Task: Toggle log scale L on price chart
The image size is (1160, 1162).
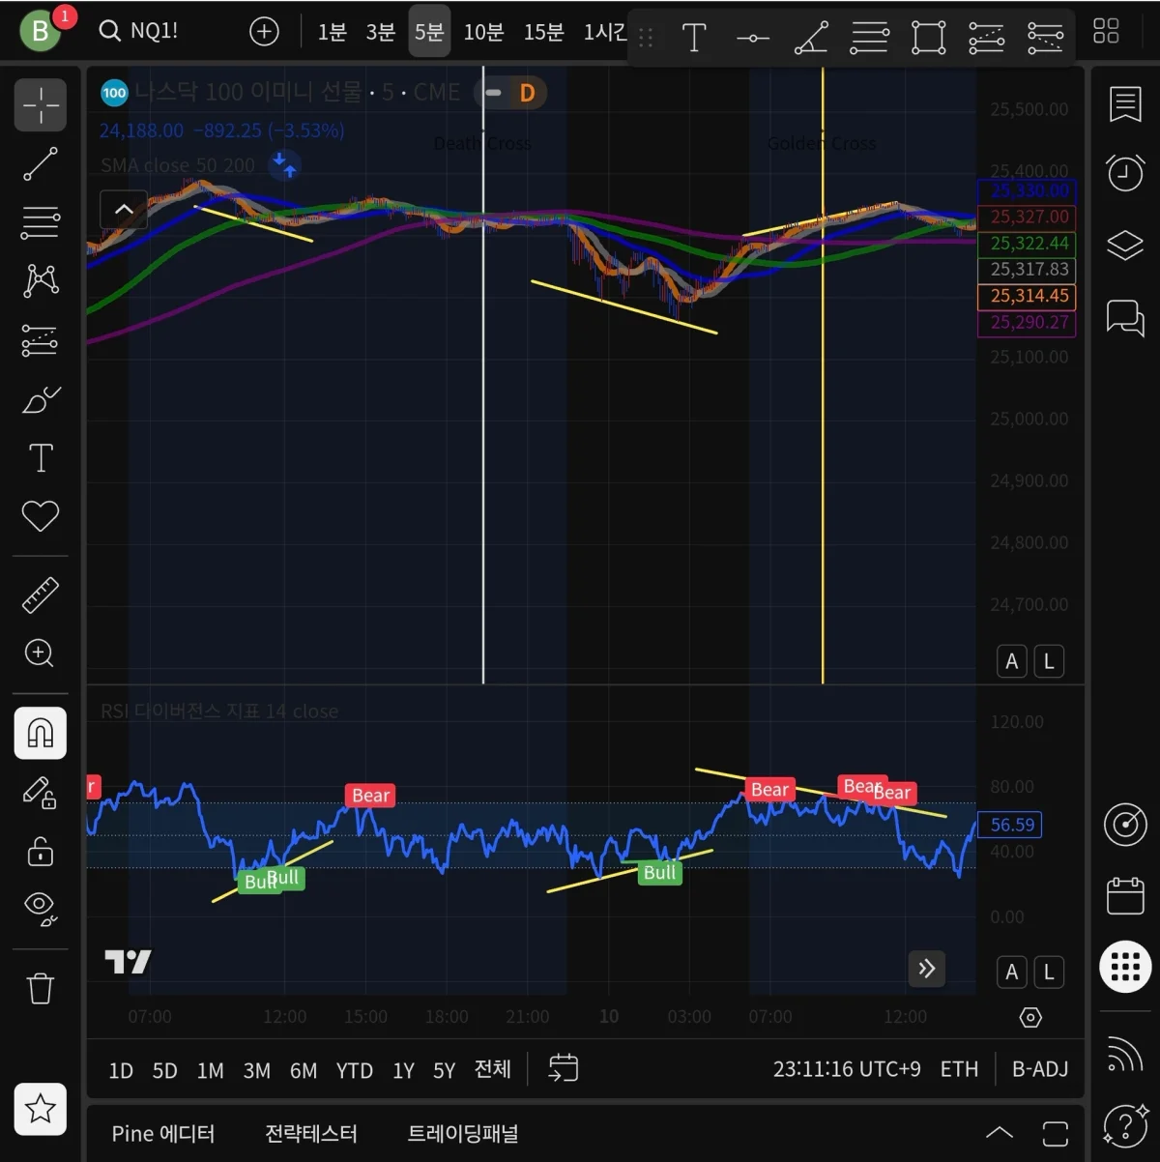Action: click(x=1049, y=661)
